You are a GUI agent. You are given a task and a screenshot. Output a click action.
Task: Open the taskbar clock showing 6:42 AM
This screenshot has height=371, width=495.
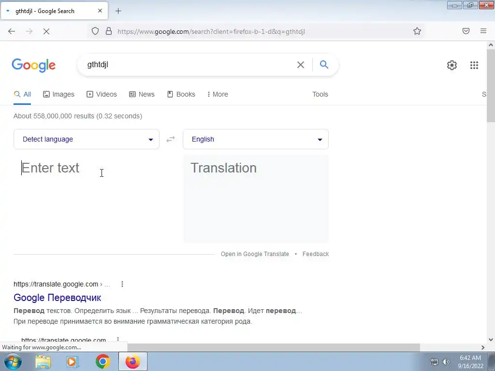click(470, 362)
